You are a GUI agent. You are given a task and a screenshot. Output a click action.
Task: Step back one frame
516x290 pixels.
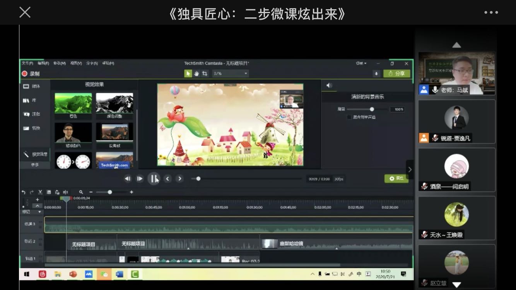127,179
